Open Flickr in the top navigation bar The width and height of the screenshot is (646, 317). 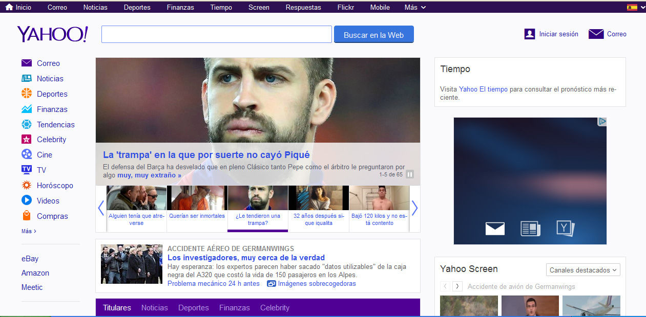346,7
